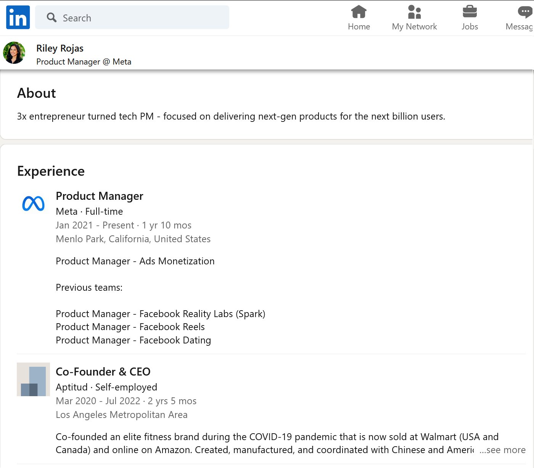The width and height of the screenshot is (534, 468).
Task: Click the Los Angeles Metropolitan Area text
Action: pos(122,415)
